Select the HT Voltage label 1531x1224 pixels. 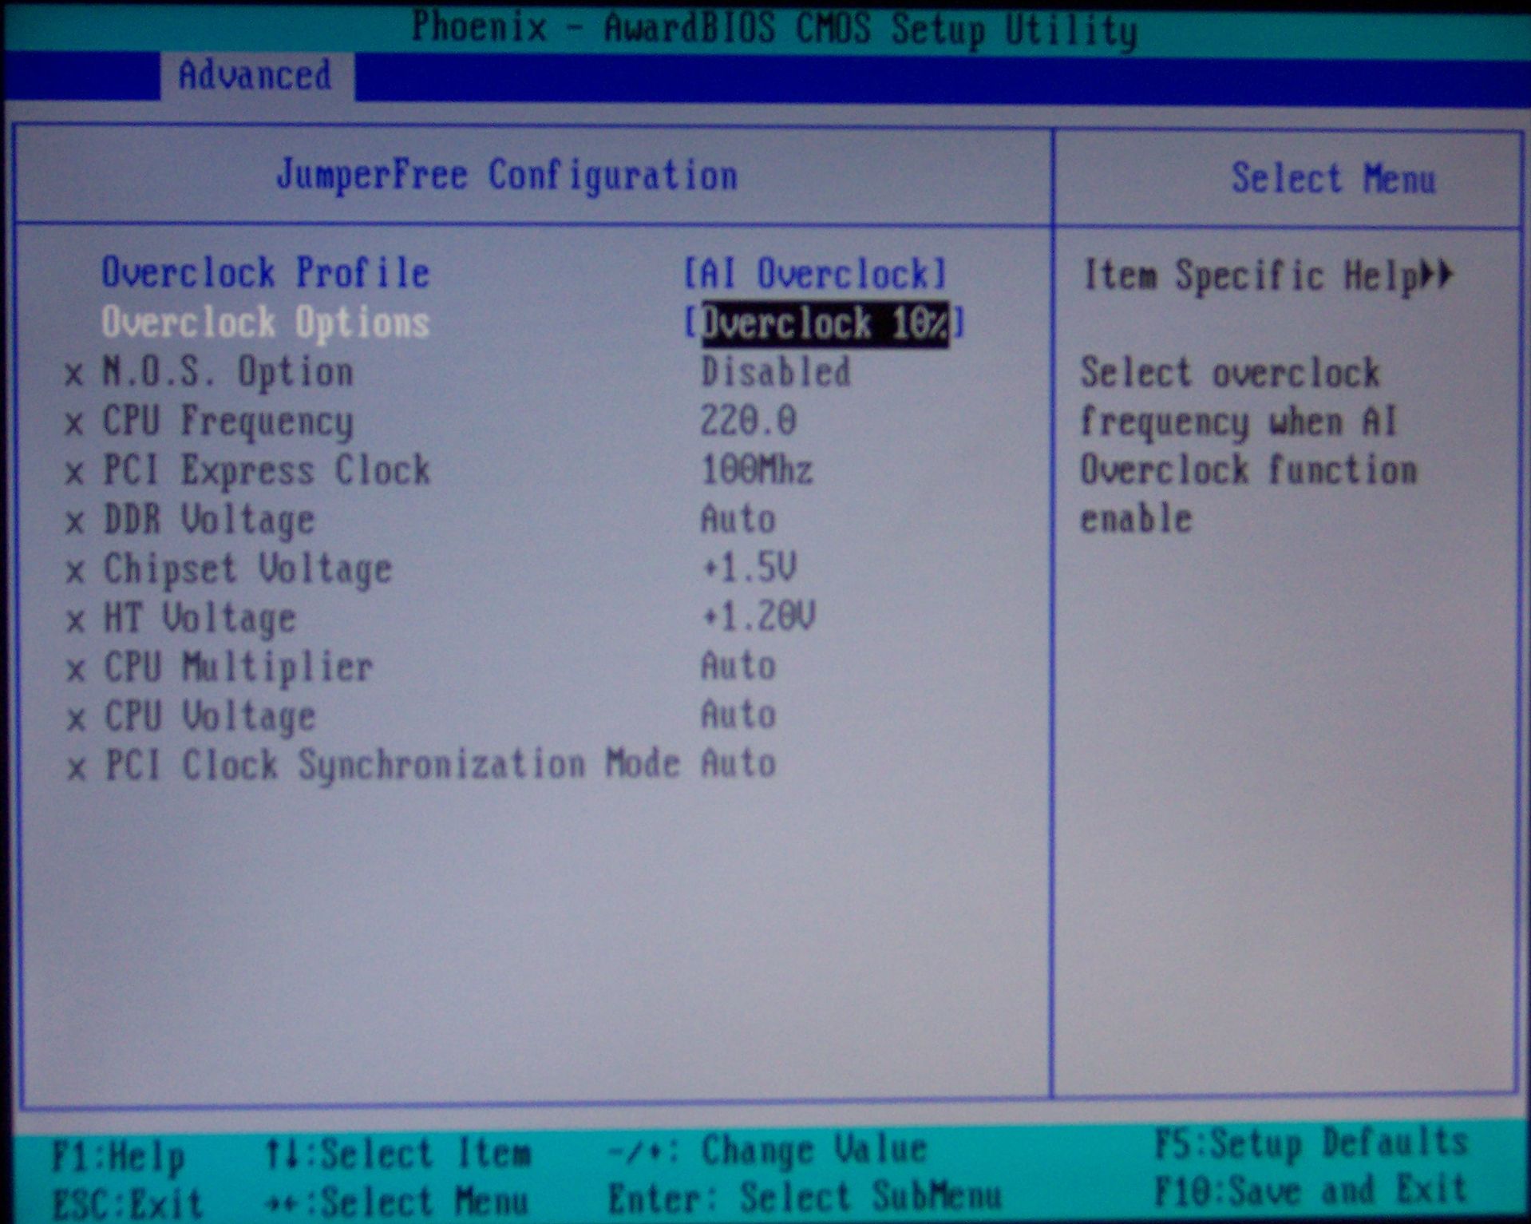[200, 619]
